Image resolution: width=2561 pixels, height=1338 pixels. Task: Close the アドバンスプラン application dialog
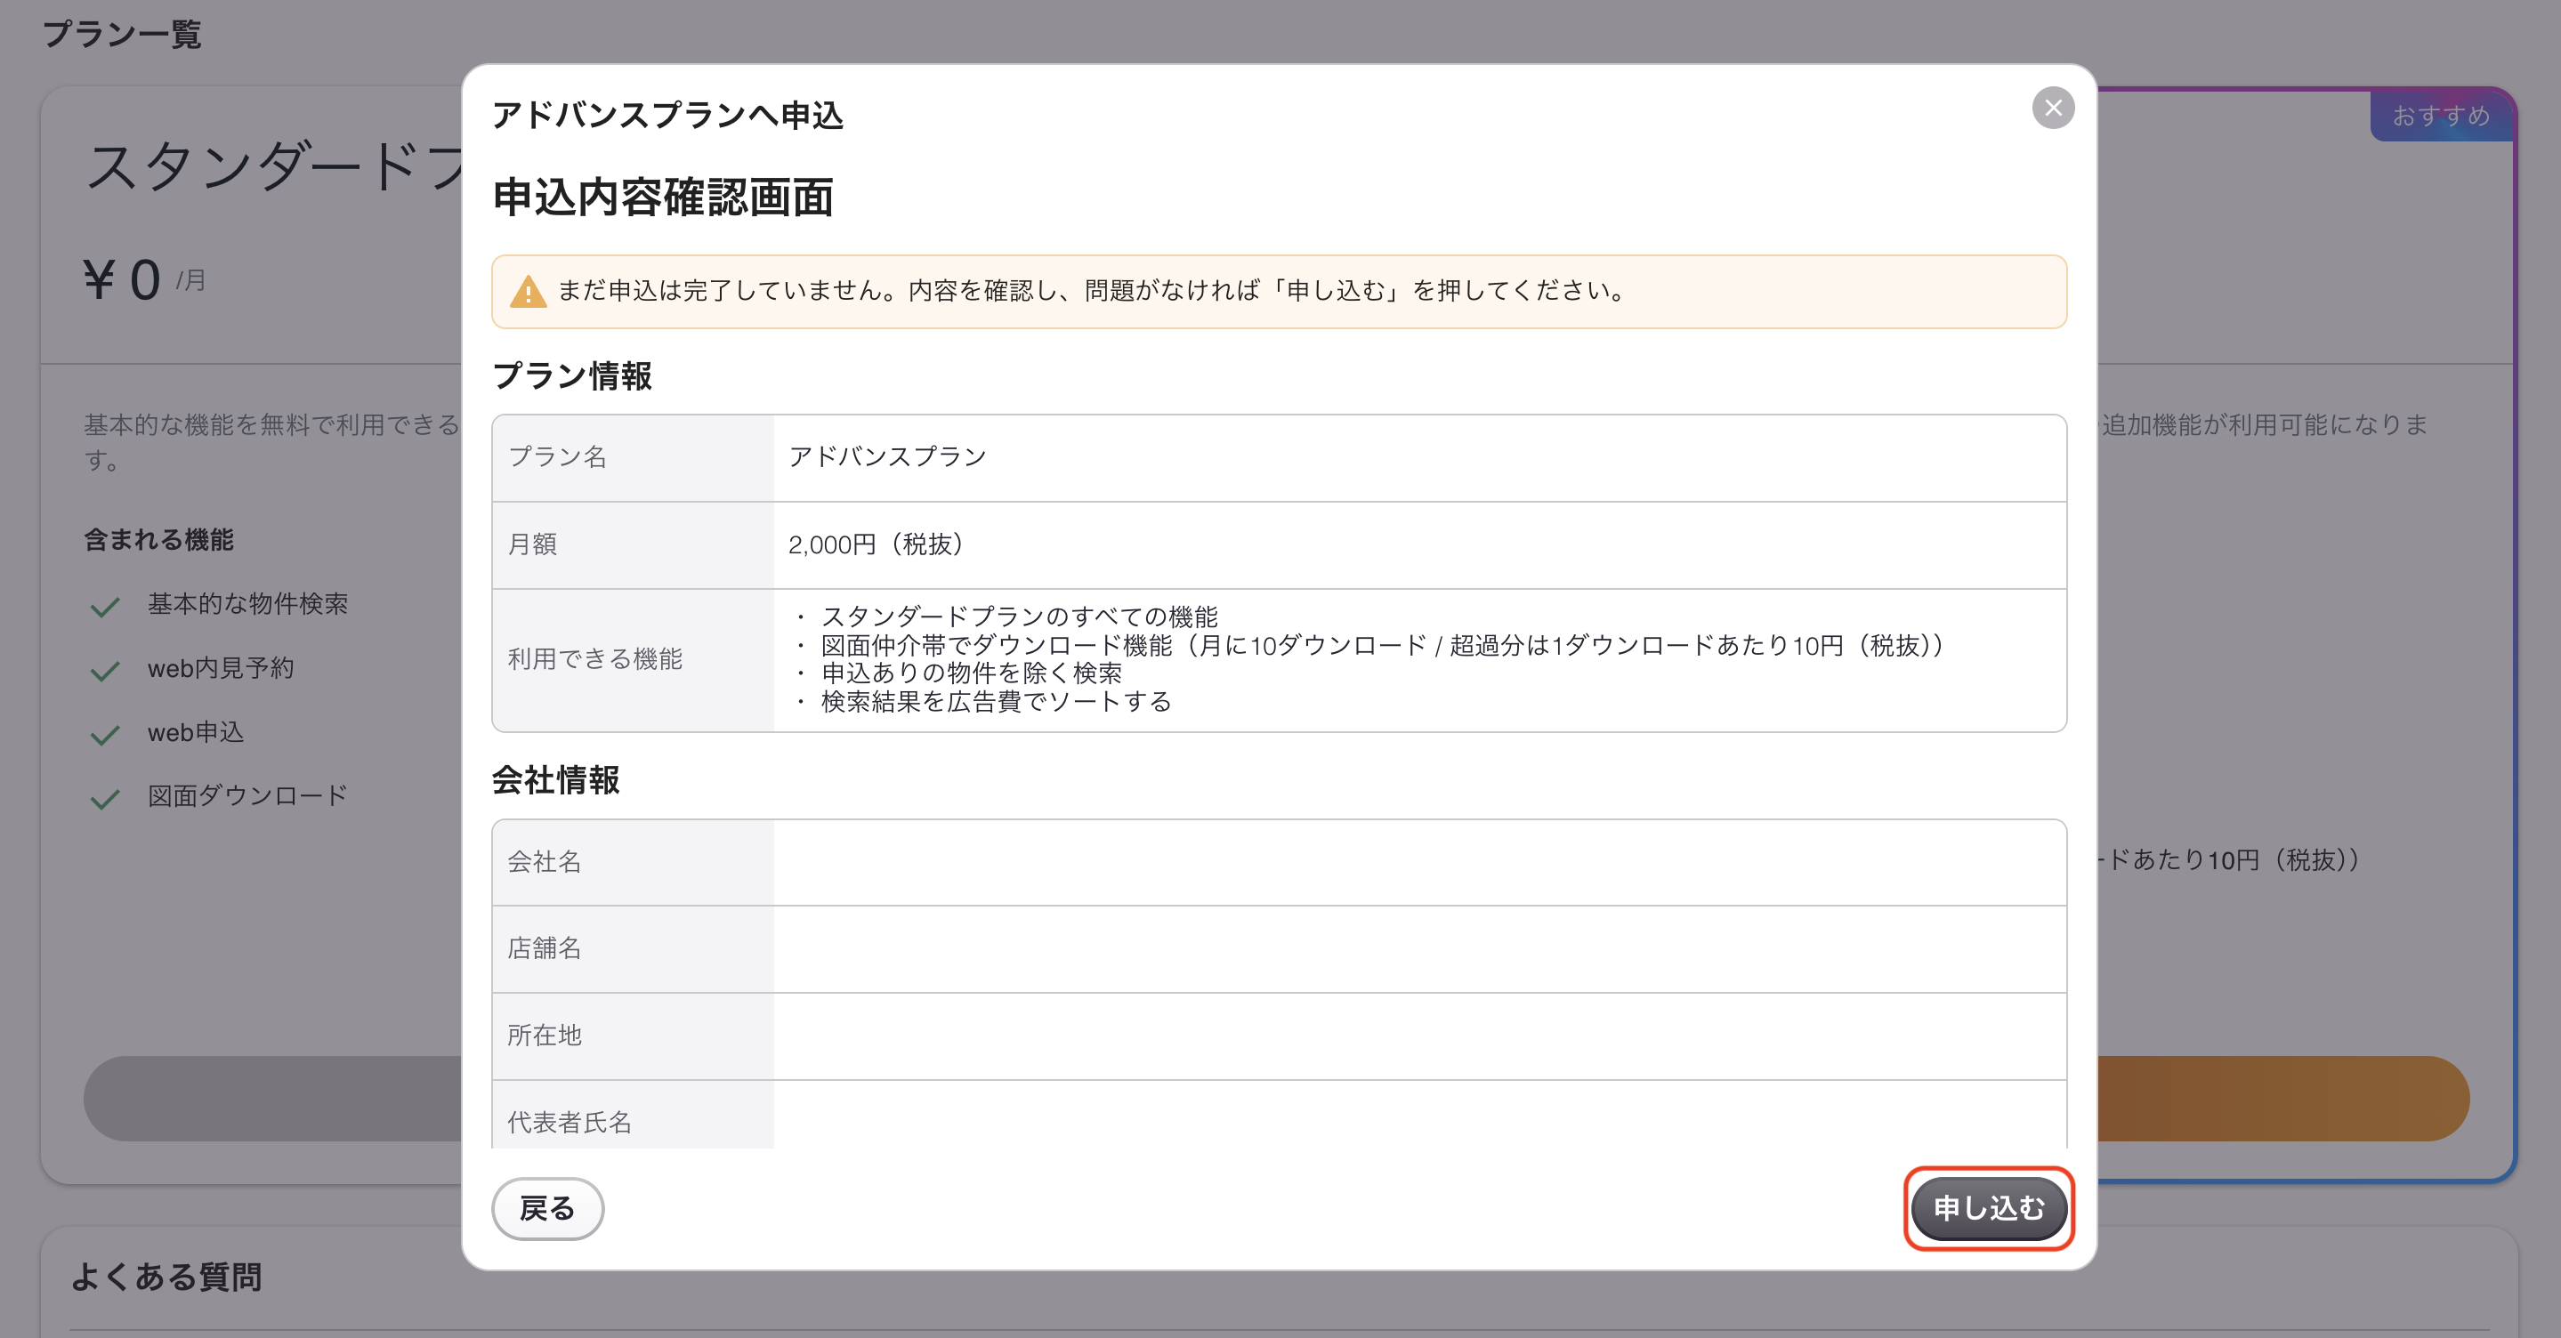(x=2053, y=109)
